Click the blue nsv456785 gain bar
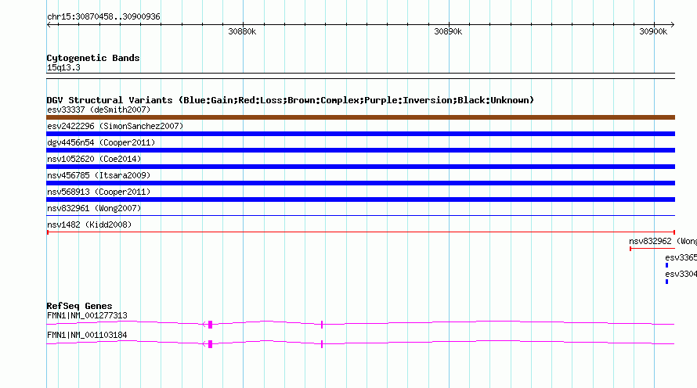The width and height of the screenshot is (697, 388). [x=360, y=183]
